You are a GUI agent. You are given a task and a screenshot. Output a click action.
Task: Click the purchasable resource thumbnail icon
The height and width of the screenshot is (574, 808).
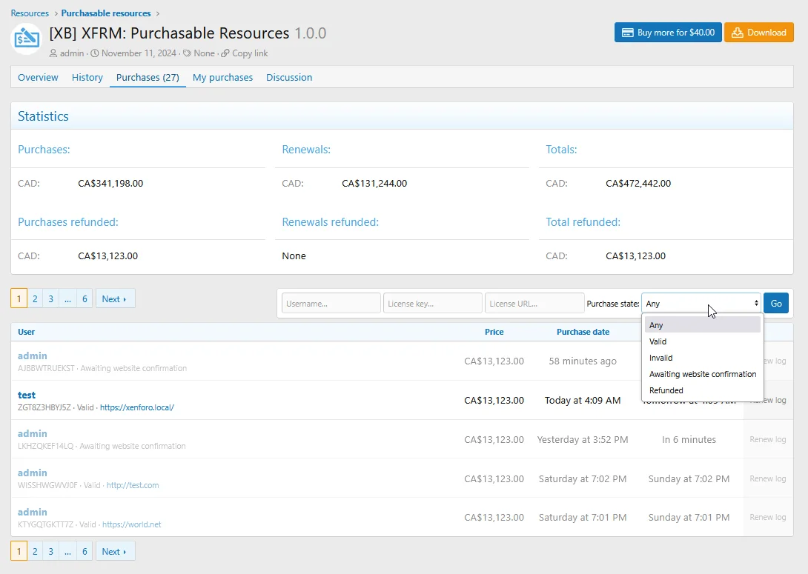pyautogui.click(x=26, y=39)
